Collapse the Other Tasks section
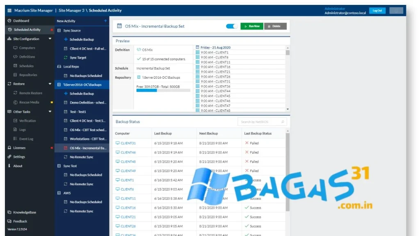 [50, 112]
